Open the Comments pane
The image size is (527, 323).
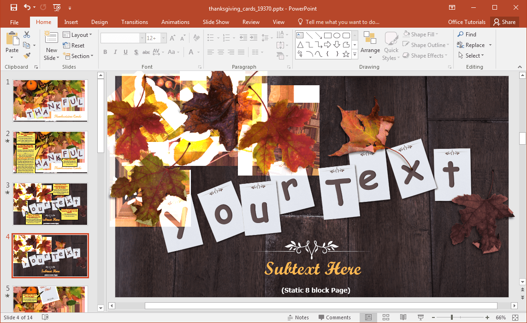click(335, 317)
